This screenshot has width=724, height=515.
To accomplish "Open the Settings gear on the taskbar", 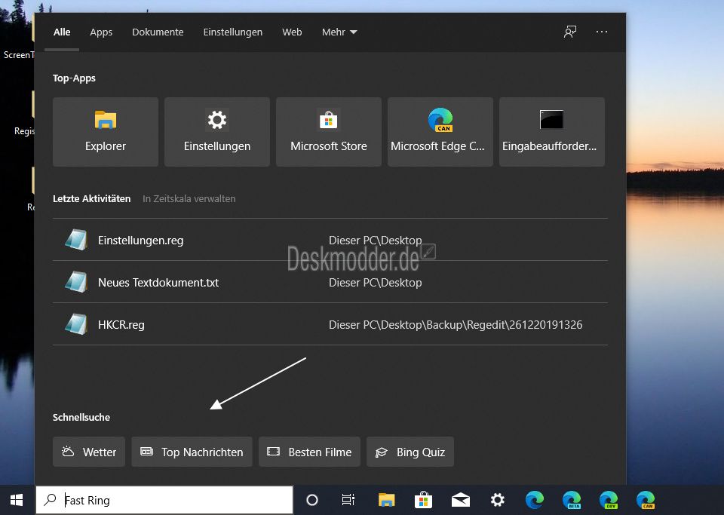I will (x=497, y=500).
